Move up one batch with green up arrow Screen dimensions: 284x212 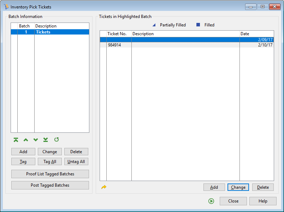[25, 140]
